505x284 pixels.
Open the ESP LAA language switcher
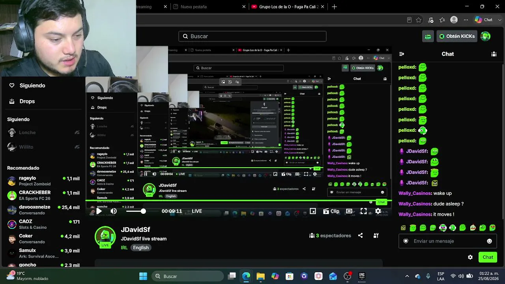(x=441, y=276)
